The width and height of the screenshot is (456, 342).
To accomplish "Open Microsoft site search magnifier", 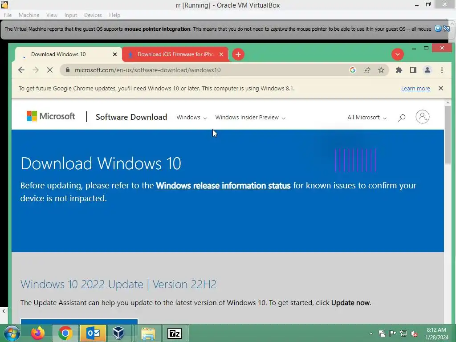I will [x=402, y=118].
